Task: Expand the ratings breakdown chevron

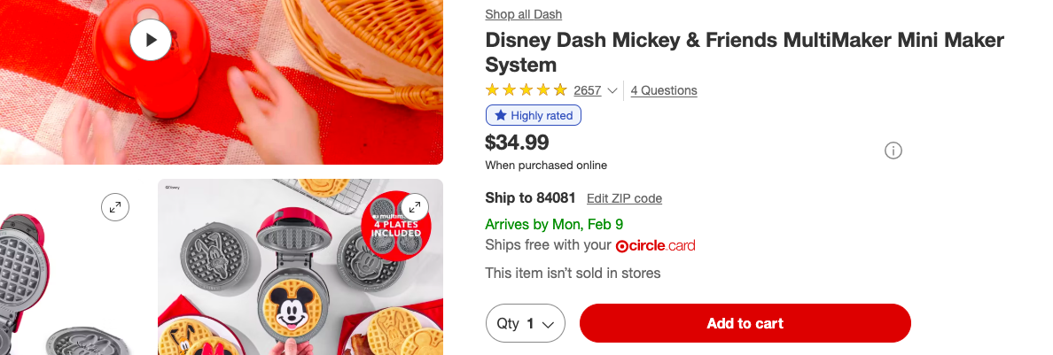Action: point(612,91)
